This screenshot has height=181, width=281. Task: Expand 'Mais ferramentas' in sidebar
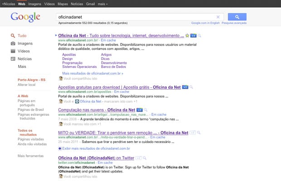click(31, 156)
